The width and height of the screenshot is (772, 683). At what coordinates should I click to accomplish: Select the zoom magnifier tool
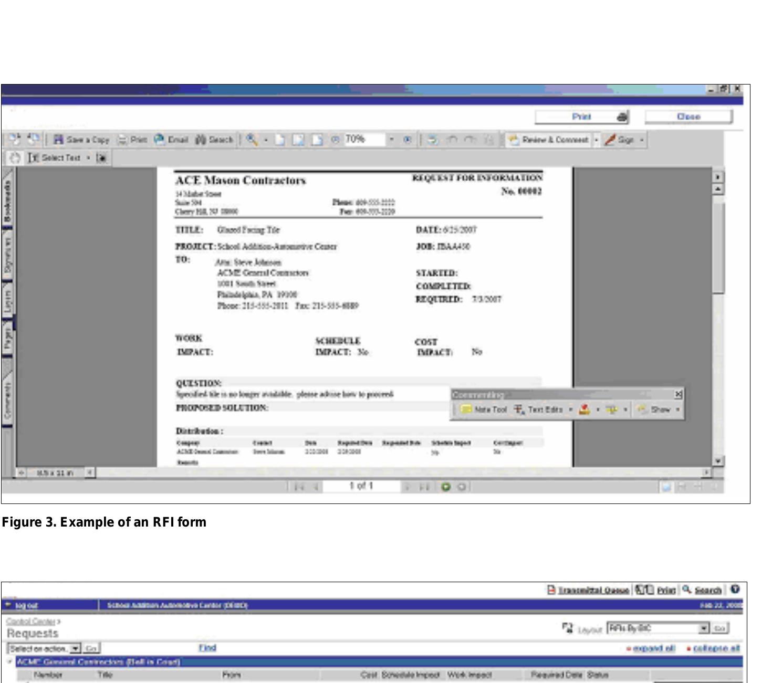coord(253,140)
